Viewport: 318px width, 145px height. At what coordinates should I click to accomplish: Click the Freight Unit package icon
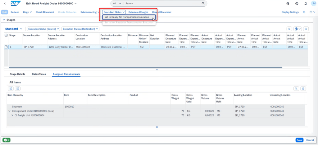16,116
